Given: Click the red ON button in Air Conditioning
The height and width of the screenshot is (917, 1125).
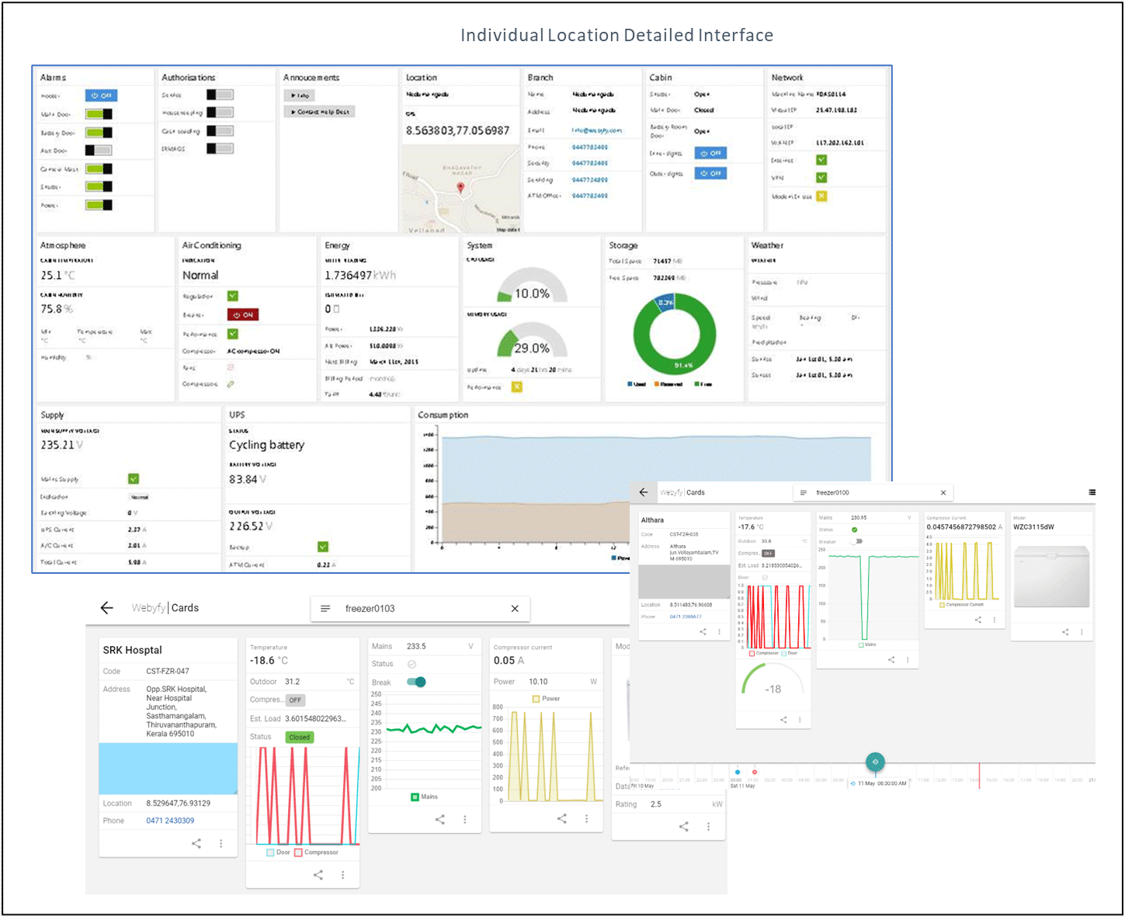Looking at the screenshot, I should 243,315.
